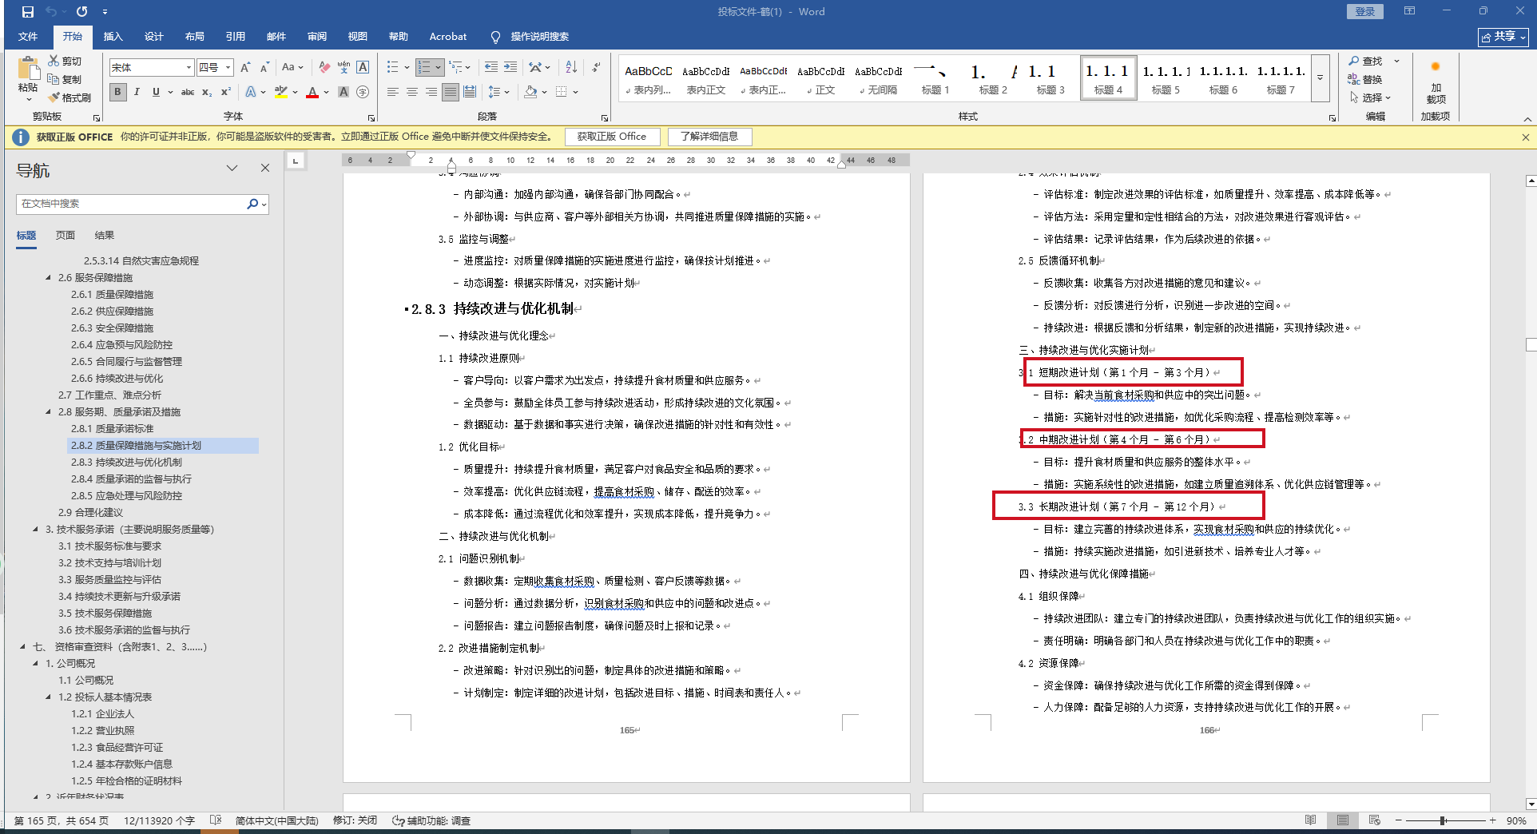Save the document with the floppy icon
1537x834 pixels.
(28, 12)
